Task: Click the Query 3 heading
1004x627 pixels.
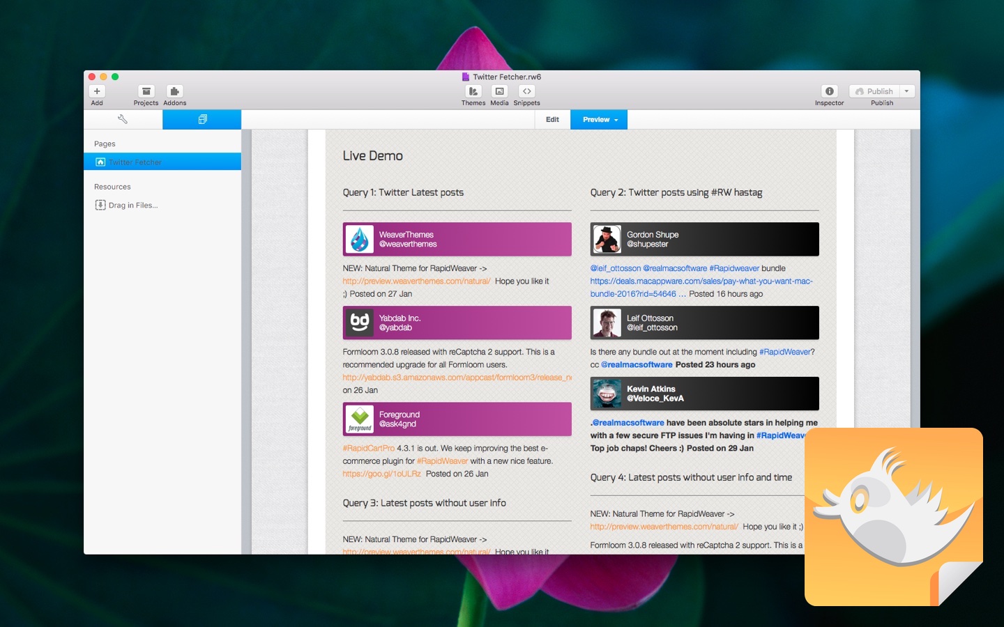Action: tap(424, 503)
